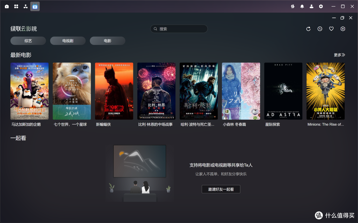This screenshot has height=223, width=358.
Task: Close the inner cinema window
Action: [351, 18]
